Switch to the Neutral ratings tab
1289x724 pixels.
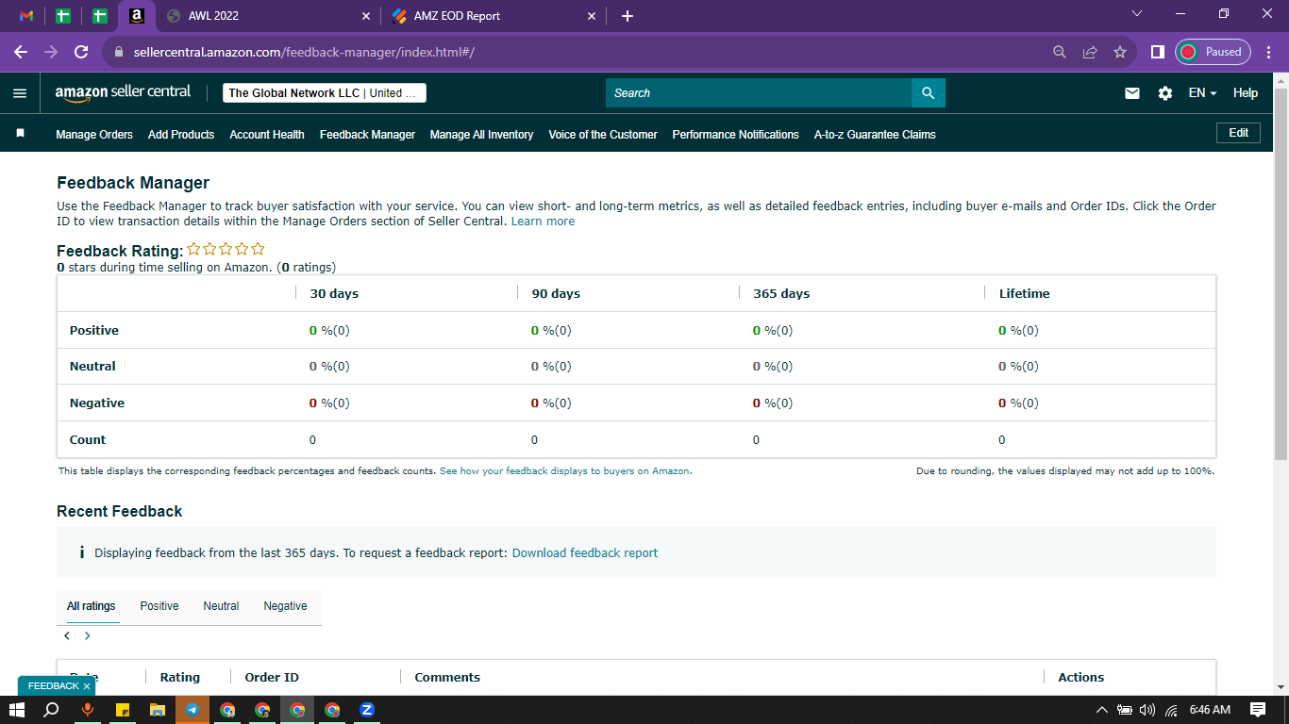point(221,606)
